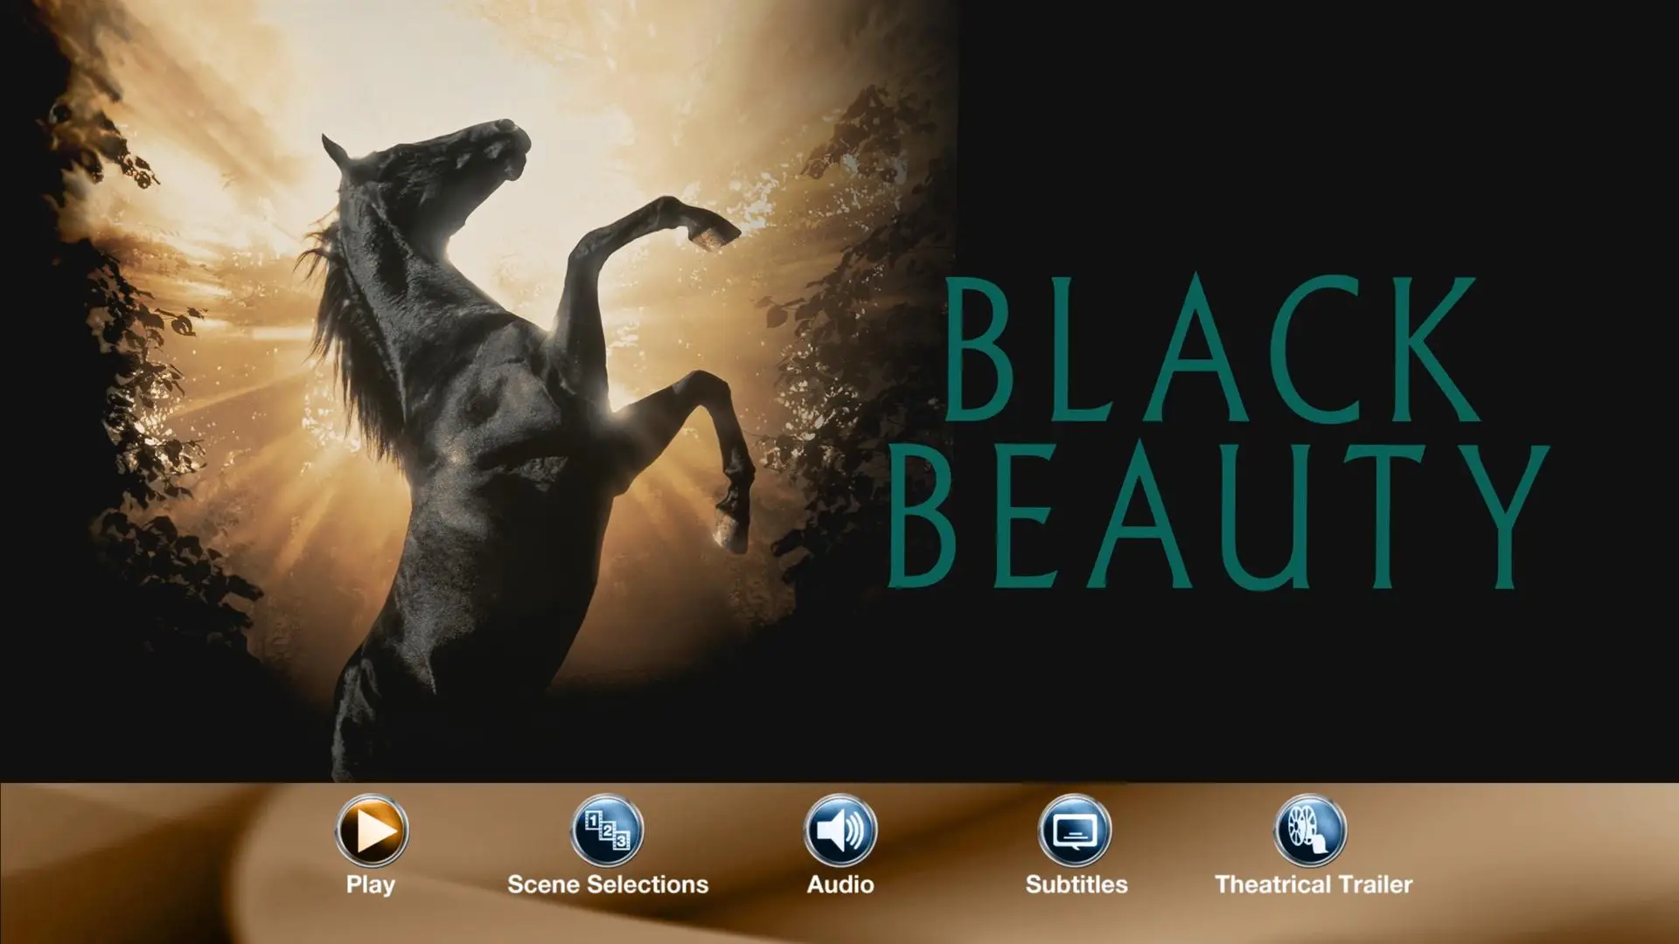Image resolution: width=1679 pixels, height=944 pixels.
Task: Click the "Play" menu label
Action: (371, 885)
